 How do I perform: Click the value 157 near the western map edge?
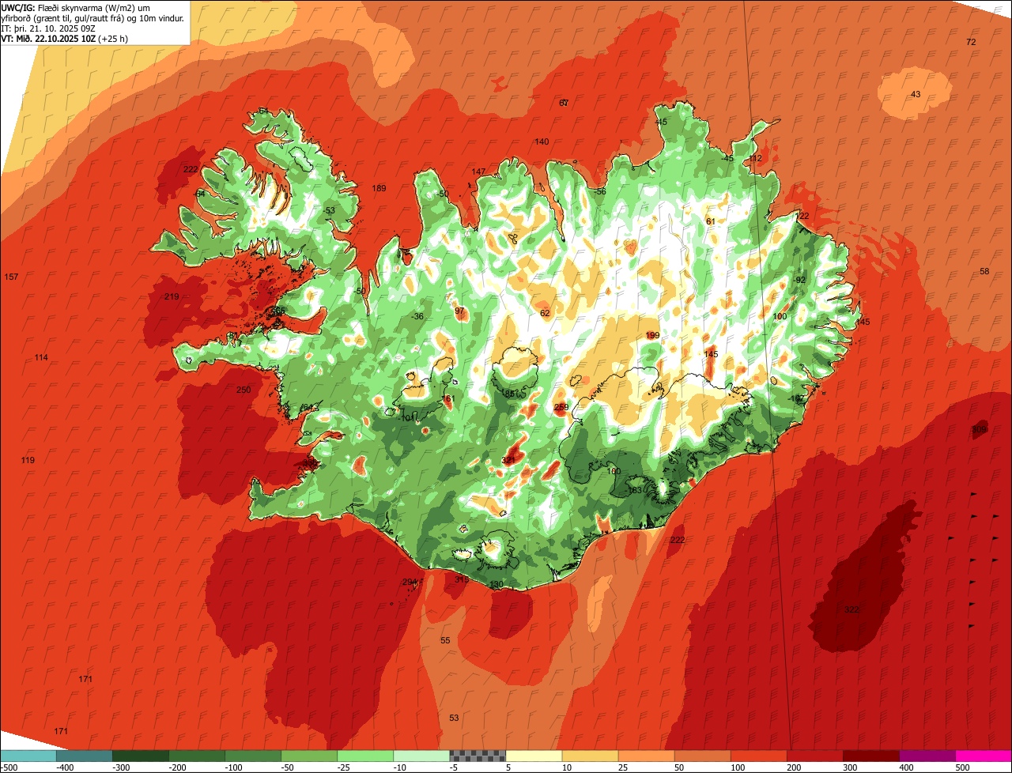tap(11, 277)
